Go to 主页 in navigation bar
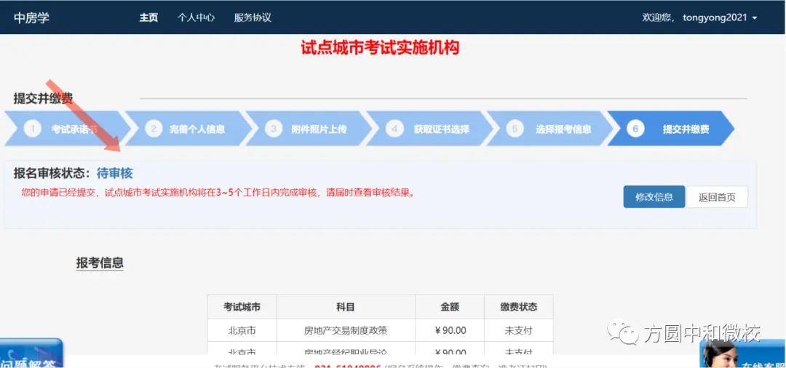This screenshot has width=786, height=368. pyautogui.click(x=148, y=17)
